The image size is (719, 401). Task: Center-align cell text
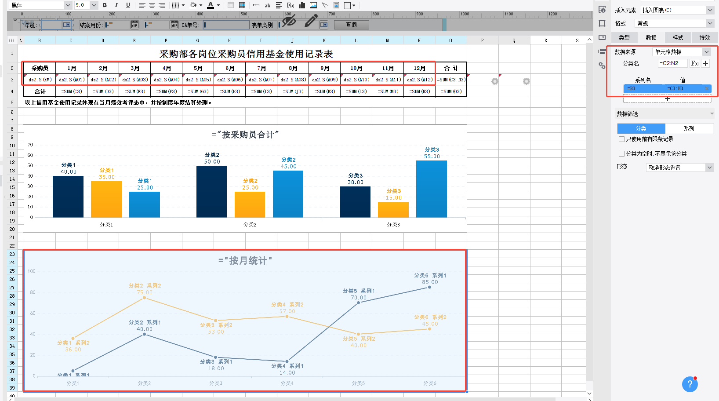click(152, 5)
